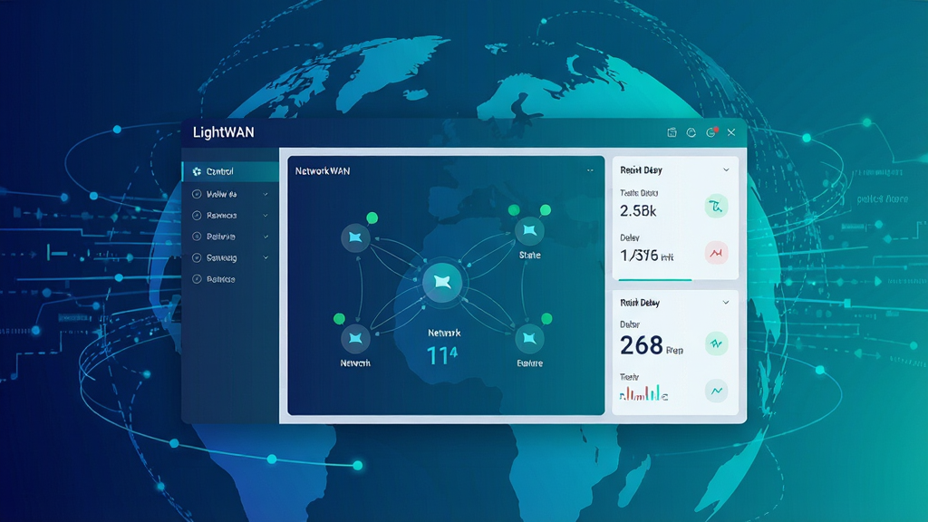This screenshot has height=522, width=928.
Task: Open the third sidebar menu item
Action: 230,216
